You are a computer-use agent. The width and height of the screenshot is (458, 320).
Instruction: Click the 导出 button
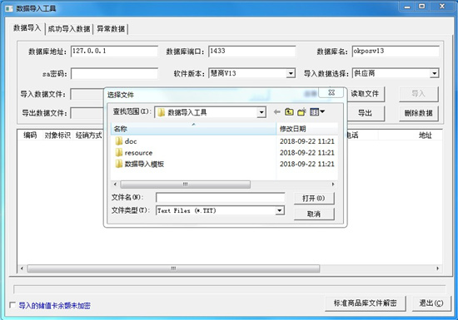pos(365,113)
